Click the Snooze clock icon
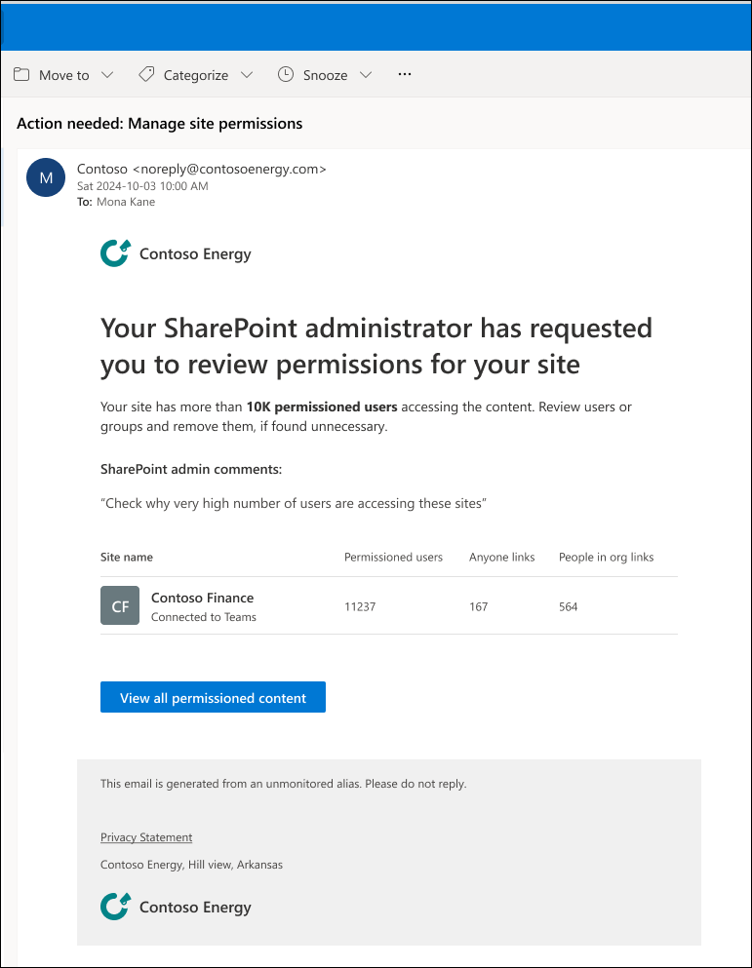The image size is (752, 968). (286, 75)
